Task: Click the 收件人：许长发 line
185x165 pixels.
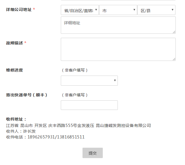Action: pos(21,131)
